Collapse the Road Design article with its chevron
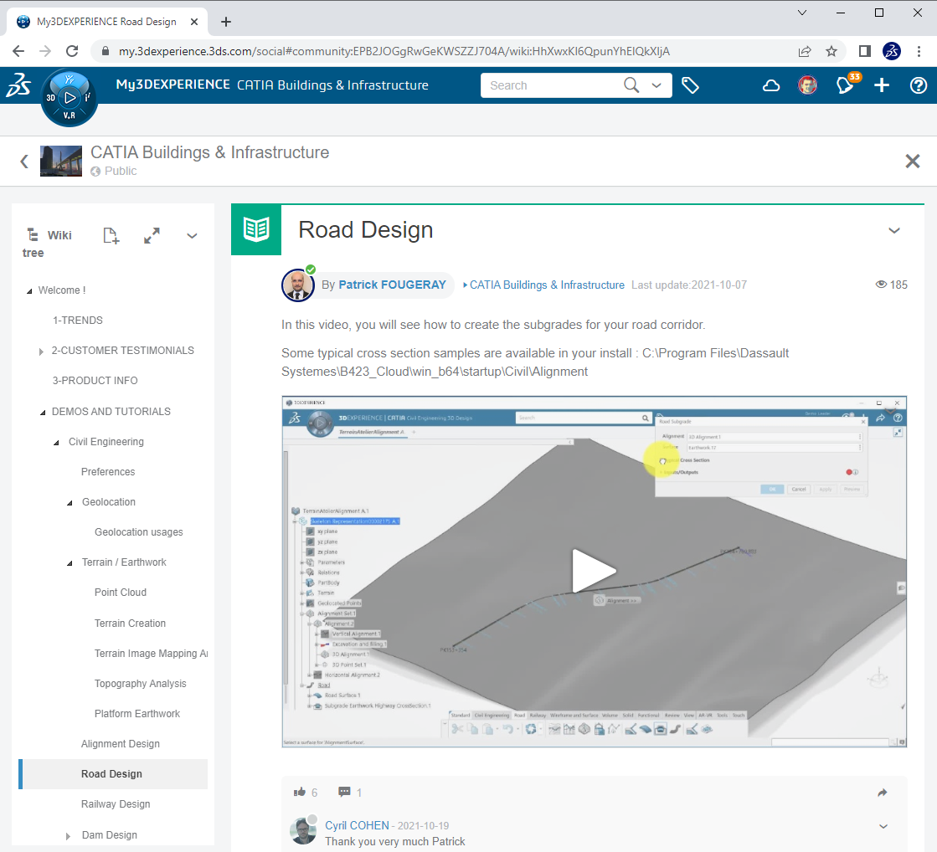This screenshot has height=852, width=937. coord(894,230)
